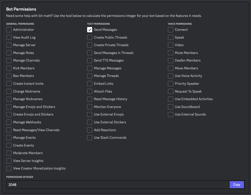Check the Connect voice permission

point(170,30)
